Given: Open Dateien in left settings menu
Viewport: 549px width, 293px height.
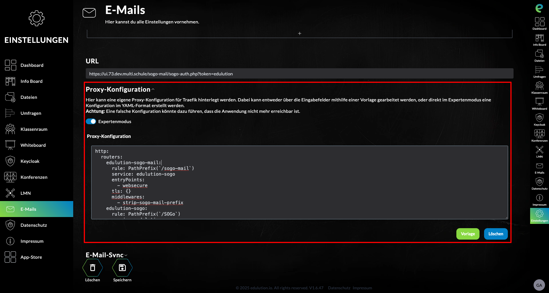Looking at the screenshot, I should tap(29, 97).
